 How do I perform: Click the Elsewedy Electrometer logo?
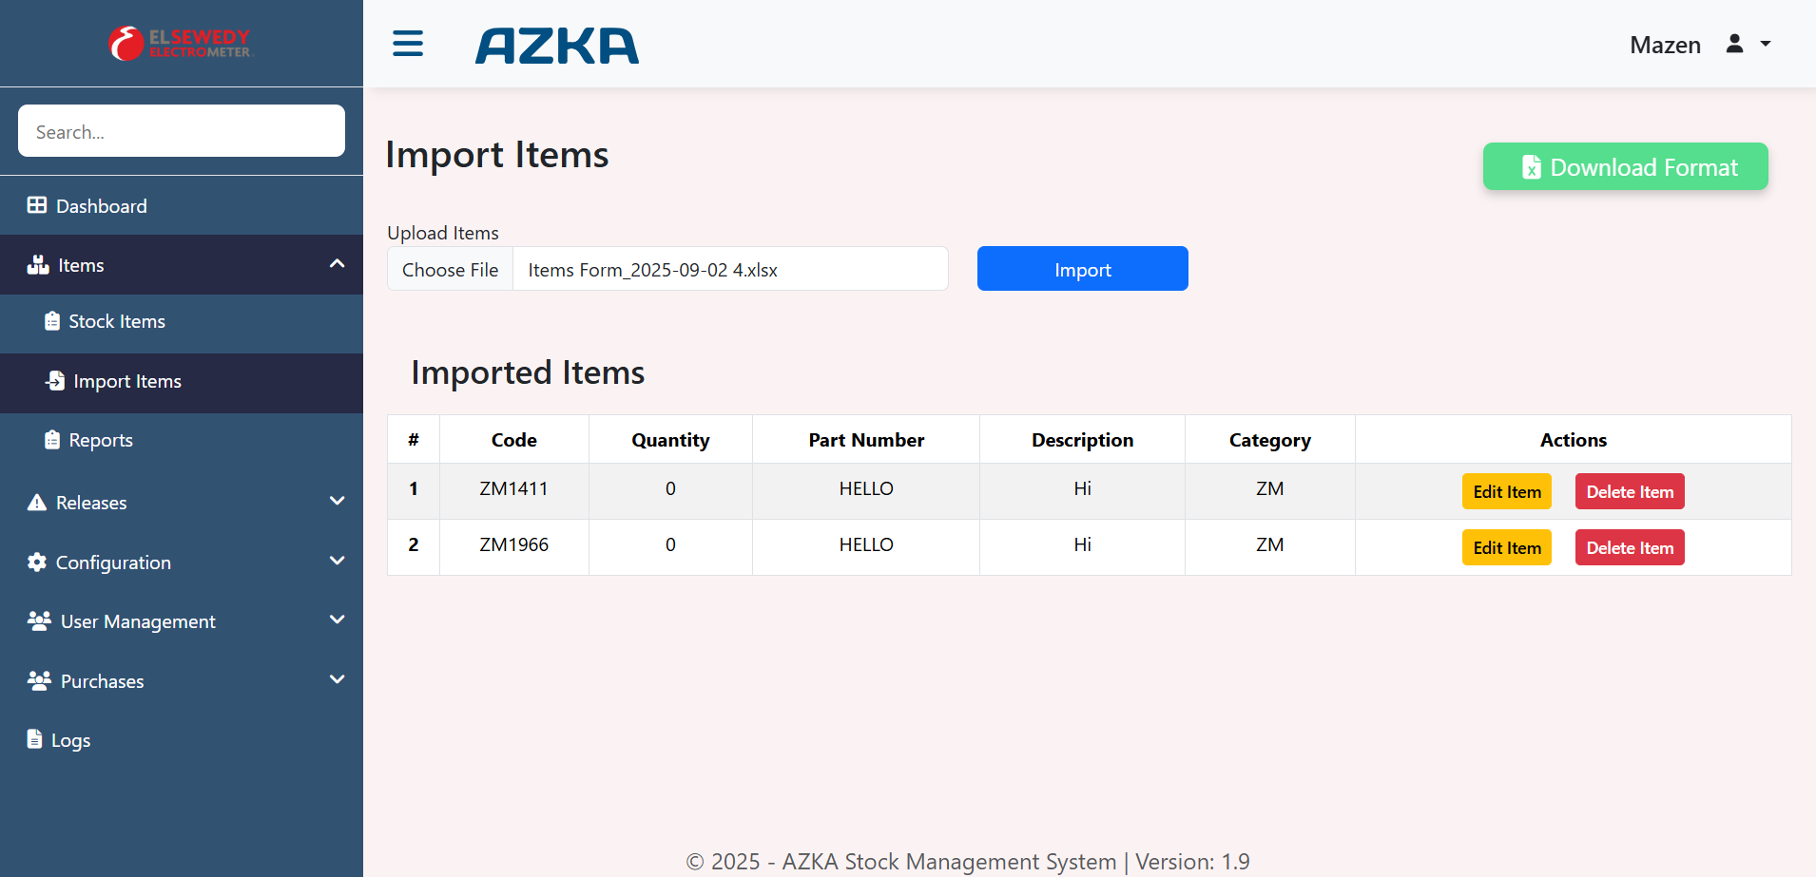181,44
